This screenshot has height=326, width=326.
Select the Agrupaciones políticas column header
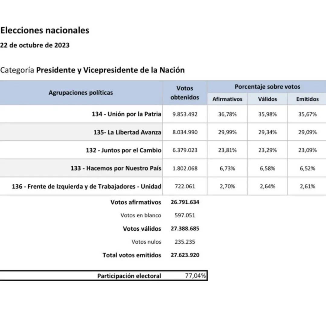tap(81, 93)
